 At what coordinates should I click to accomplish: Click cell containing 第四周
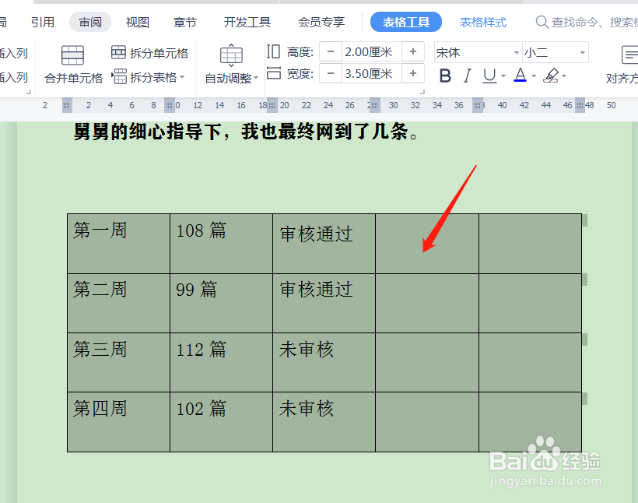[118, 422]
